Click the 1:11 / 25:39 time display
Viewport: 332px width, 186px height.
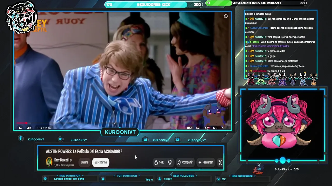click(x=44, y=128)
